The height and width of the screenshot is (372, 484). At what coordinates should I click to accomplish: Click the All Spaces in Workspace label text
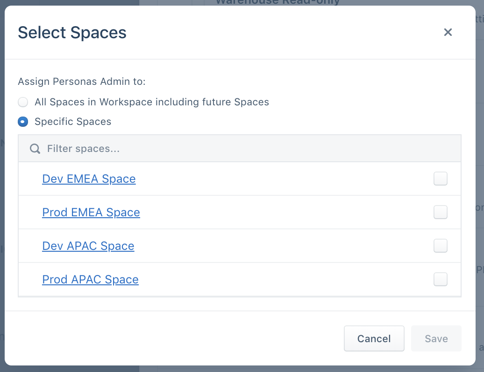pos(152,102)
